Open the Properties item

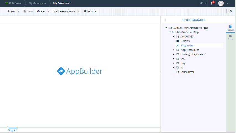187,45
